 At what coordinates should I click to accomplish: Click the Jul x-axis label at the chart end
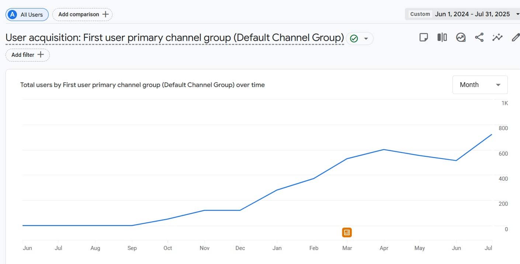488,248
